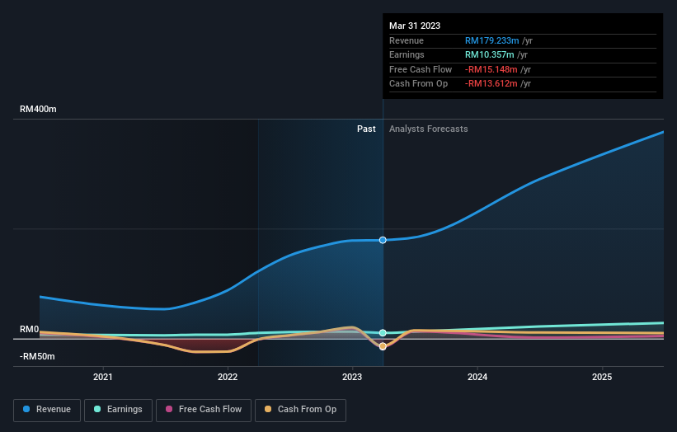Click the 2023 x-axis label
Image resolution: width=677 pixels, height=432 pixels.
coord(352,378)
